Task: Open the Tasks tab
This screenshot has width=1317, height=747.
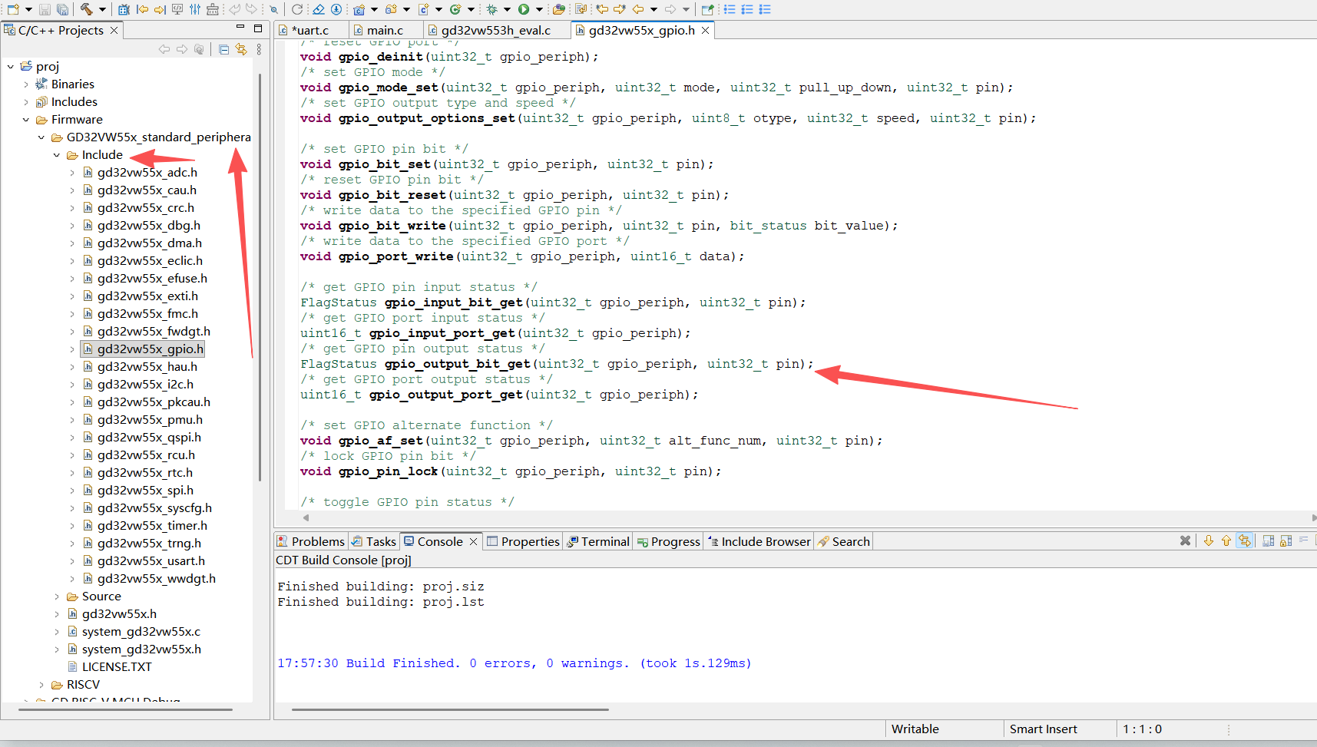Action: [x=374, y=541]
